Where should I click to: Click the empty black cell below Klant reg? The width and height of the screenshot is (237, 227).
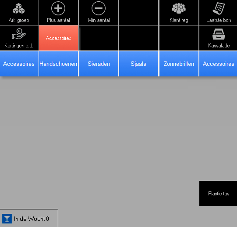coord(179,38)
